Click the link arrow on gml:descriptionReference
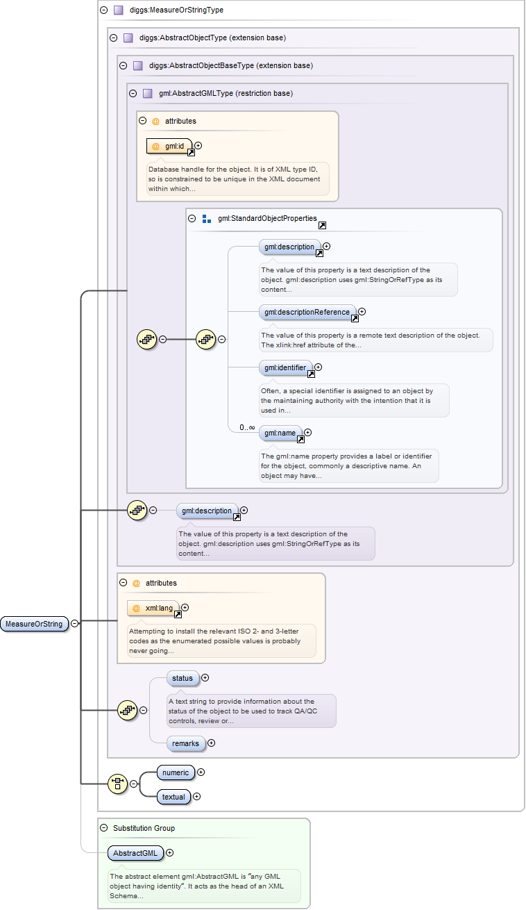This screenshot has height=910, width=526. click(355, 318)
